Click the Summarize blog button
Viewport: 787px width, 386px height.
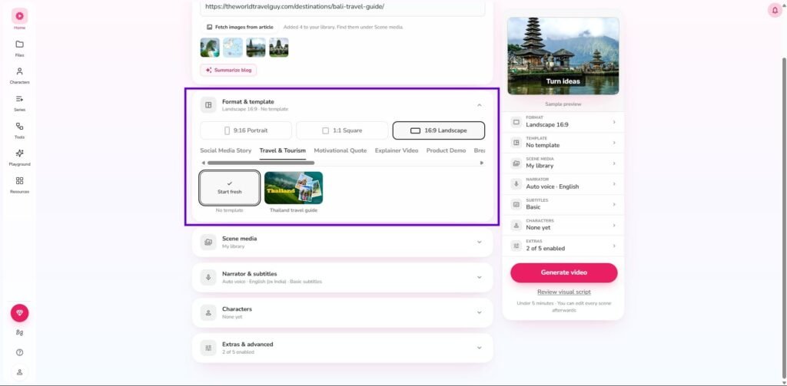(228, 70)
